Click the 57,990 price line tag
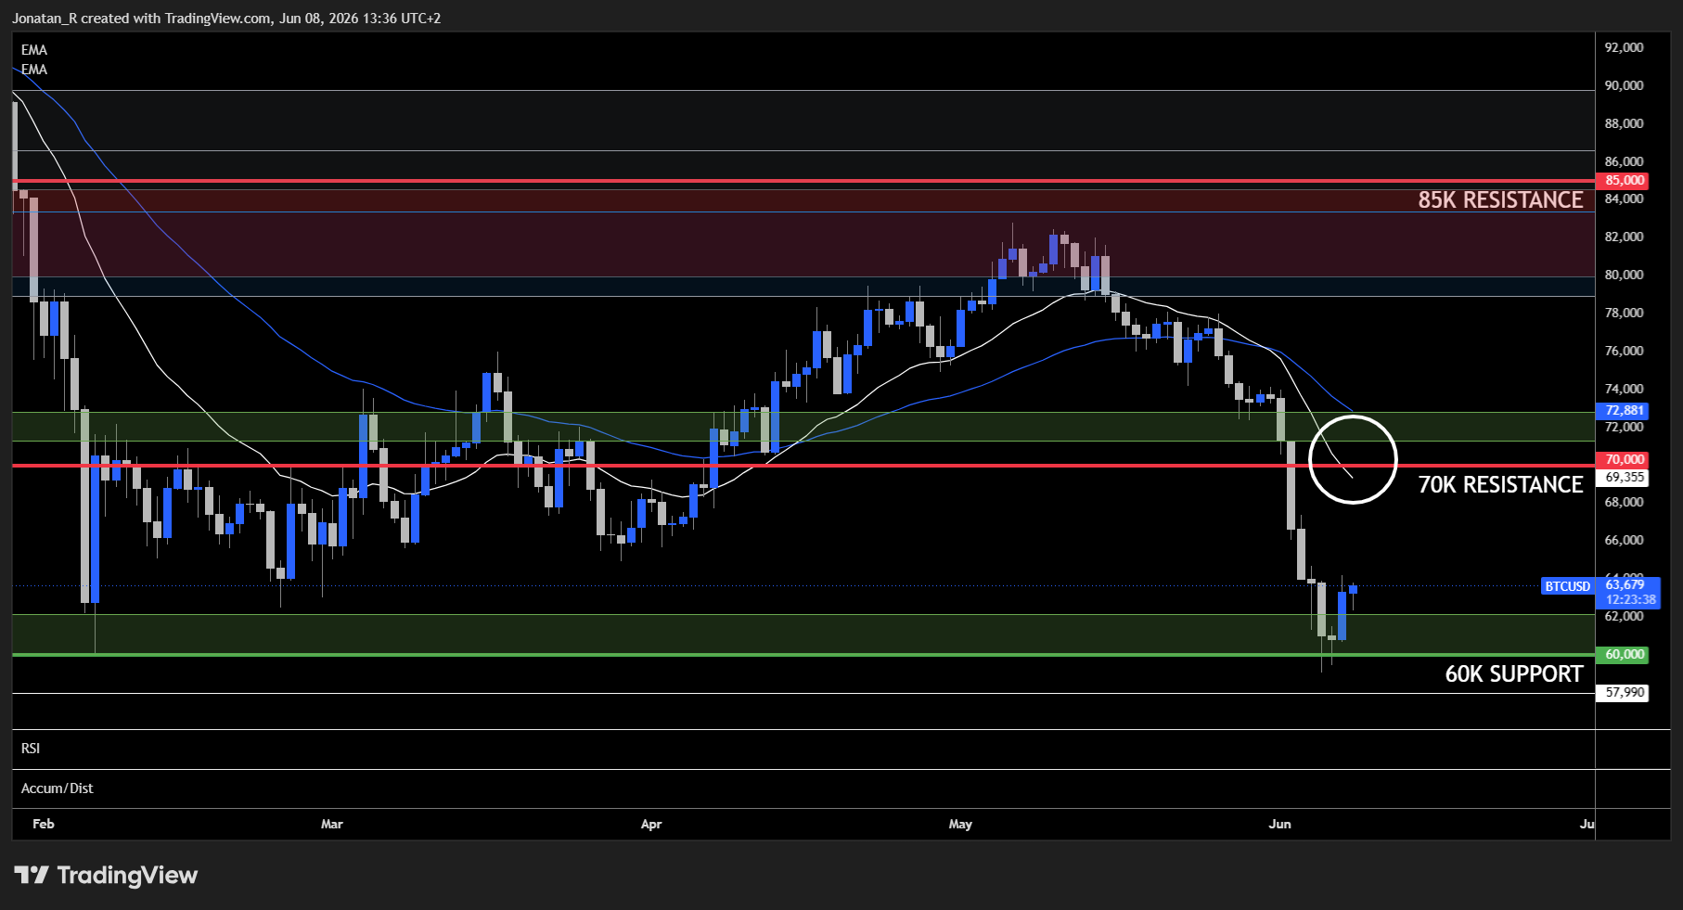The height and width of the screenshot is (910, 1683). click(1622, 692)
